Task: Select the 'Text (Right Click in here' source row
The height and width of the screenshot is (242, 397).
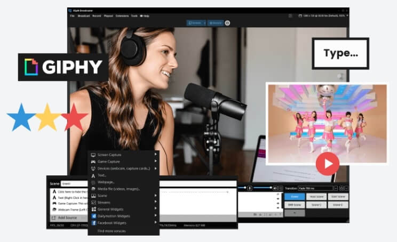Action: tap(69, 198)
